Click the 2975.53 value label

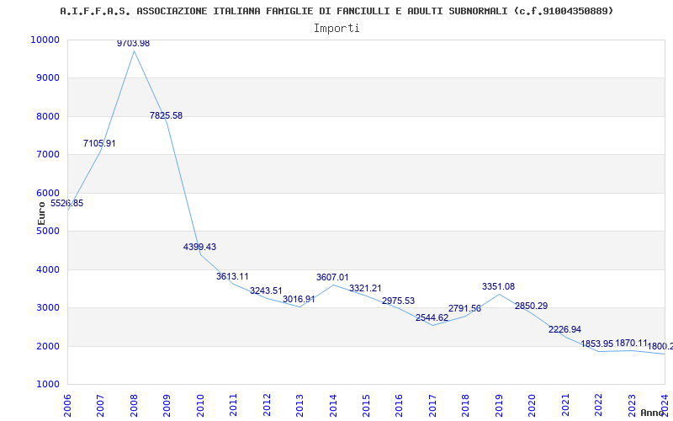[x=398, y=301]
